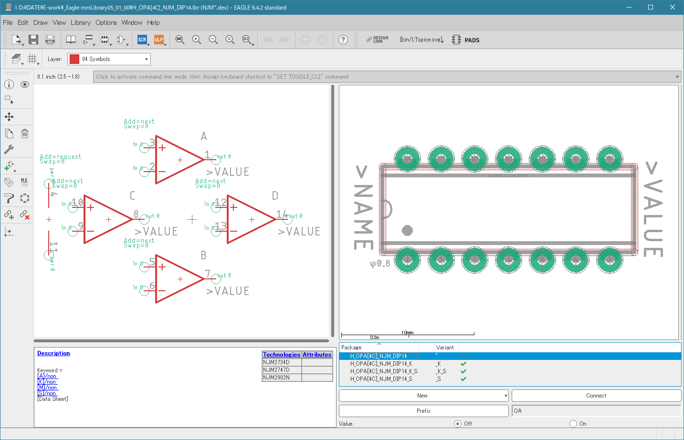684x440 pixels.
Task: Expand the New package dropdown button
Action: tap(505, 396)
